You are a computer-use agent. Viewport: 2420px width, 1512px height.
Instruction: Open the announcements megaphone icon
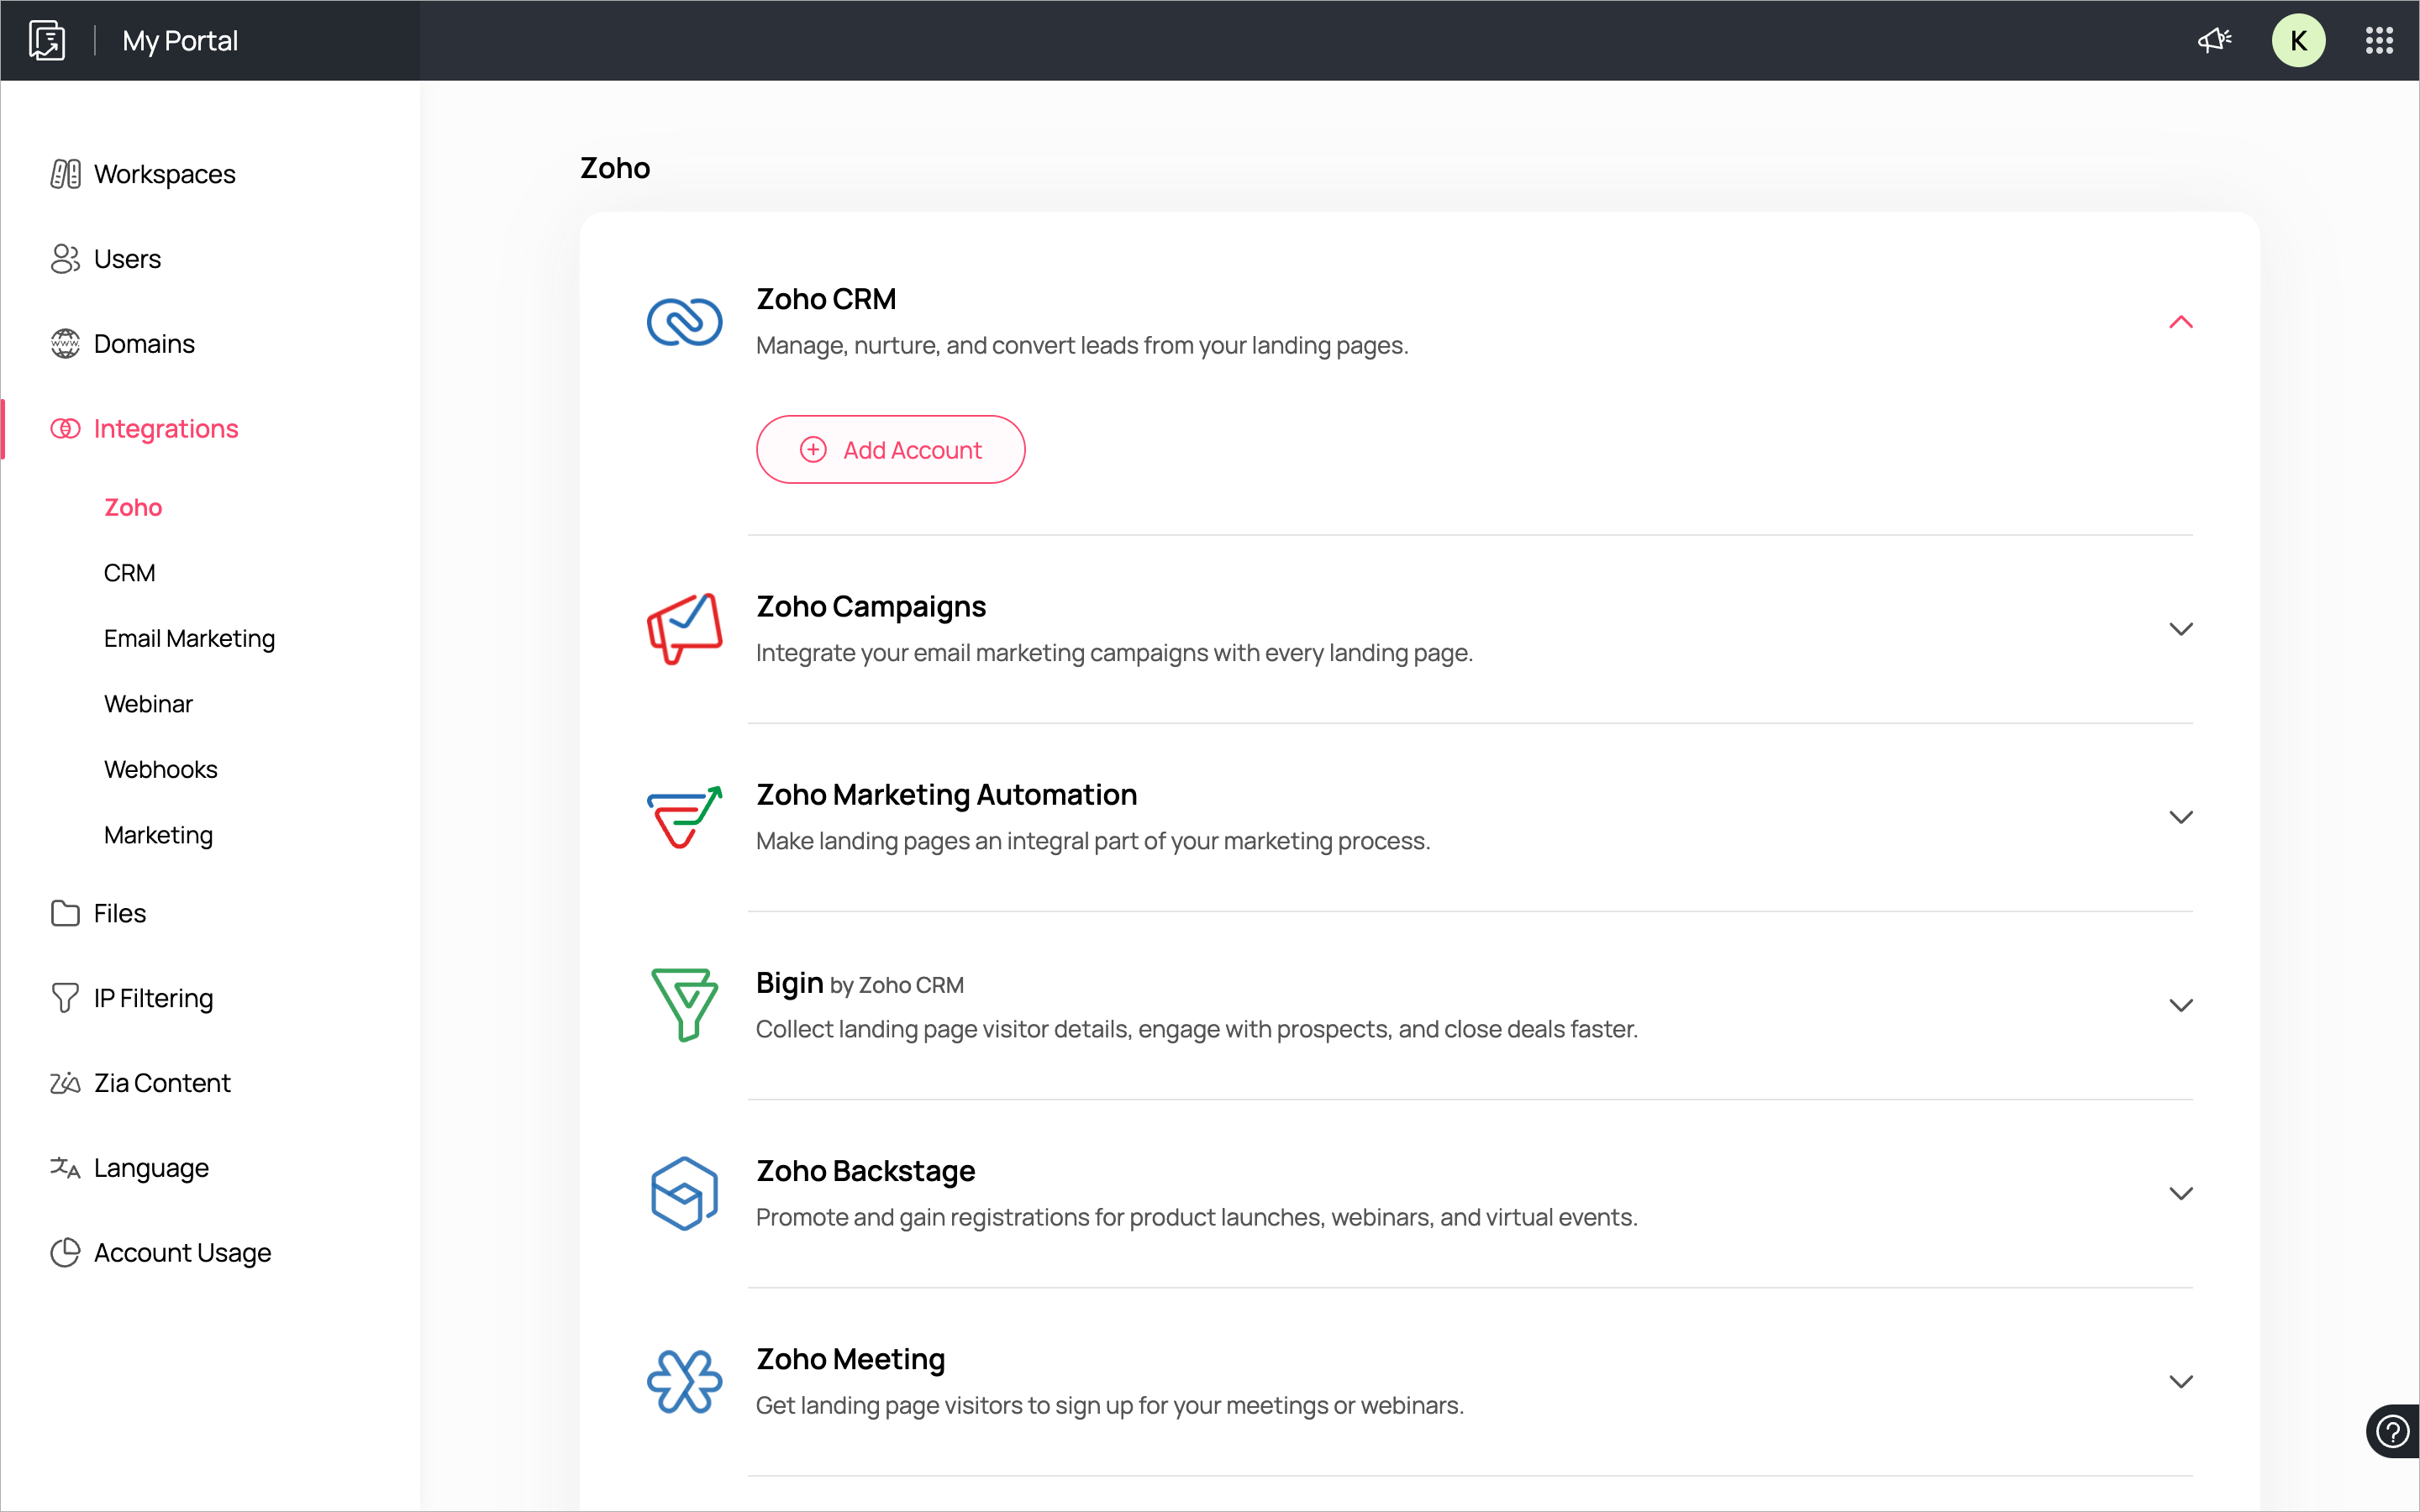(2214, 40)
